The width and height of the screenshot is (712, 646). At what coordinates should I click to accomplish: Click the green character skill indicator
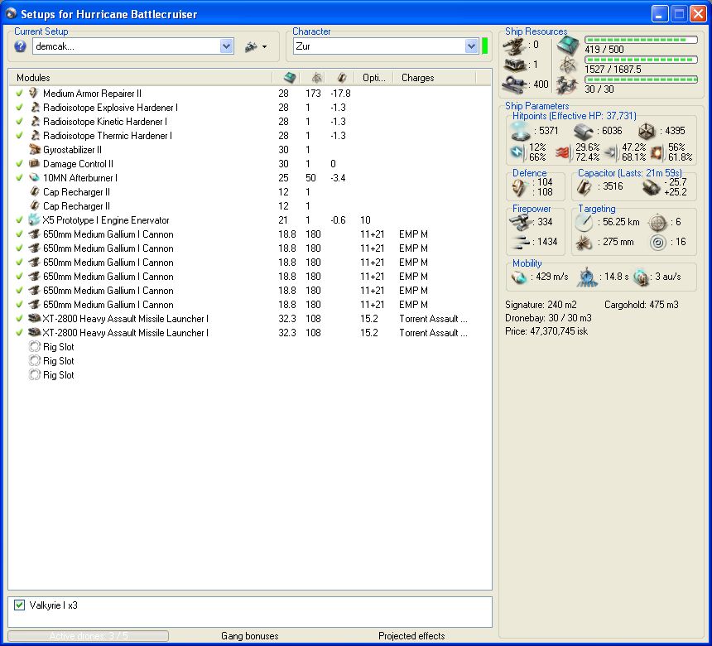(x=485, y=46)
